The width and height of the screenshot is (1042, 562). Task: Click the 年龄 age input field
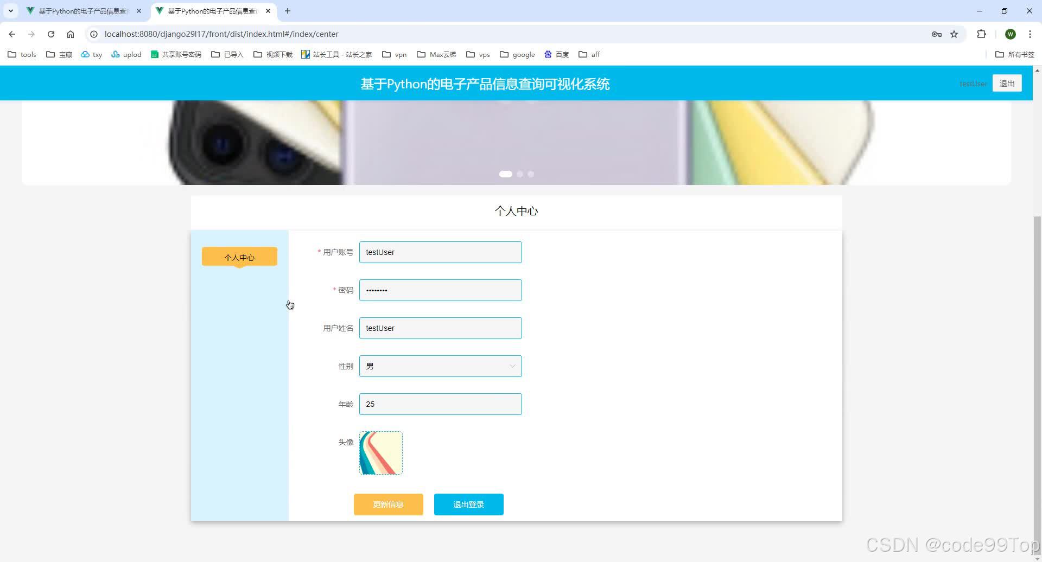coord(440,404)
